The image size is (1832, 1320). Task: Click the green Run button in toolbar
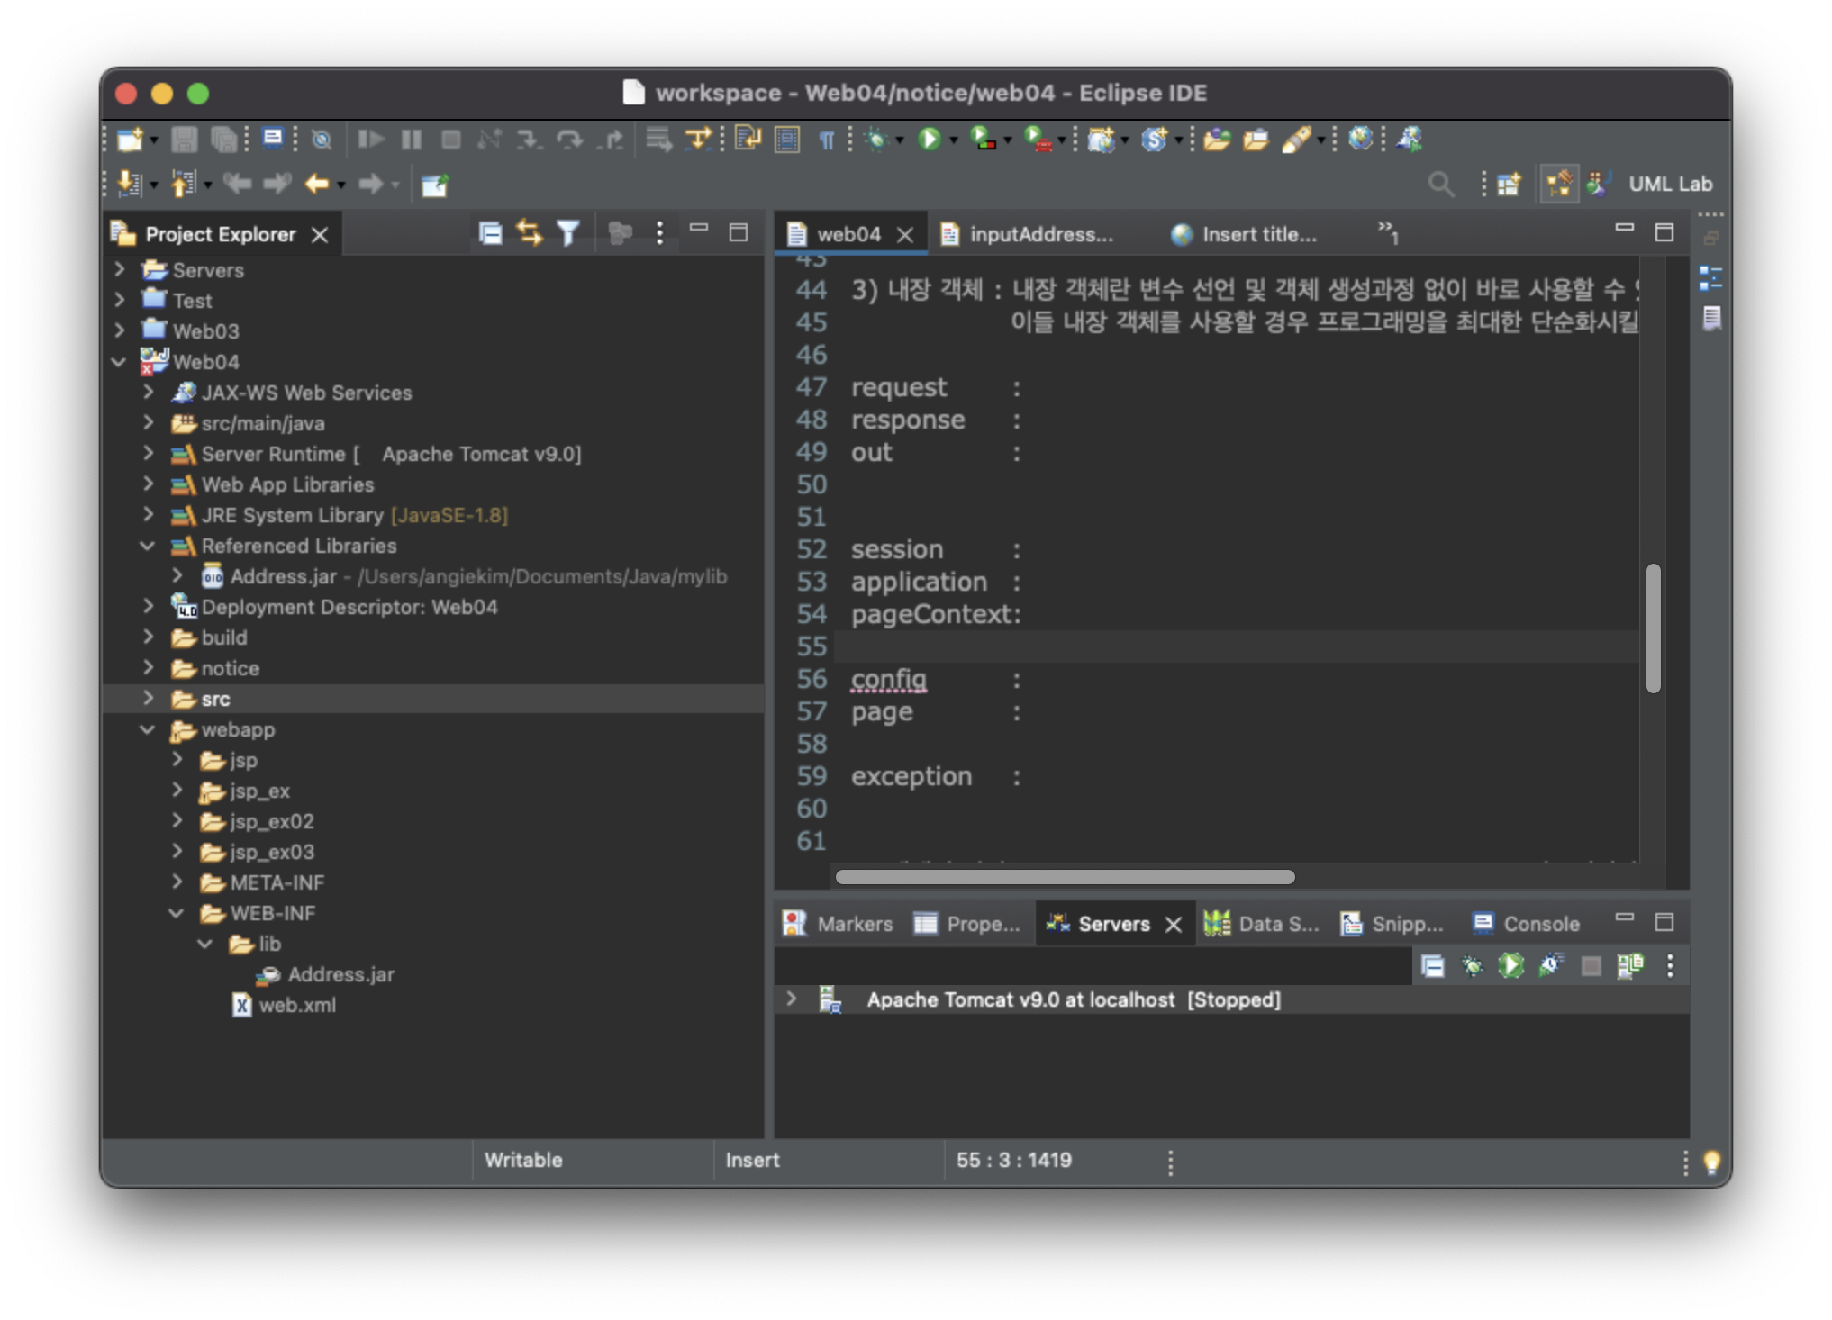pos(929,139)
